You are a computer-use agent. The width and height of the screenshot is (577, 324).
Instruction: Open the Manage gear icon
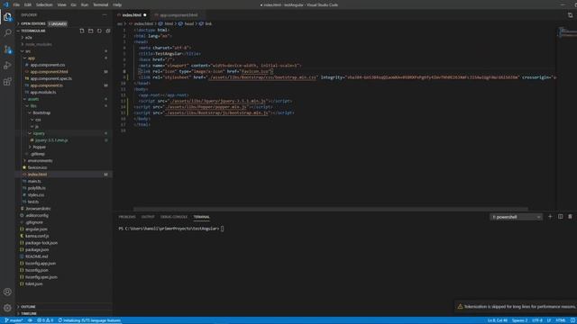[7, 308]
